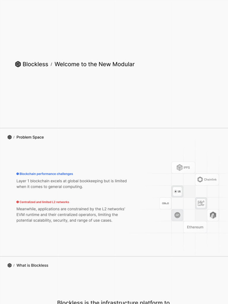Select the Celo logo tile
This screenshot has width=228, height=304.
165,203
